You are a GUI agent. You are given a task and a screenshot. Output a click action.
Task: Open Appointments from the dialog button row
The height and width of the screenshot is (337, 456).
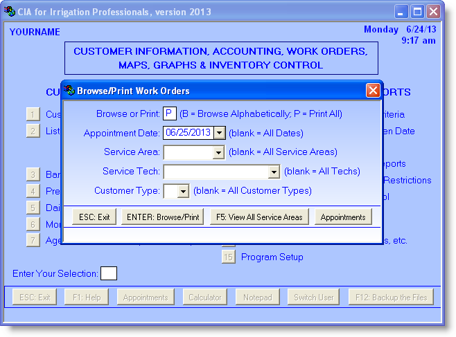click(343, 217)
